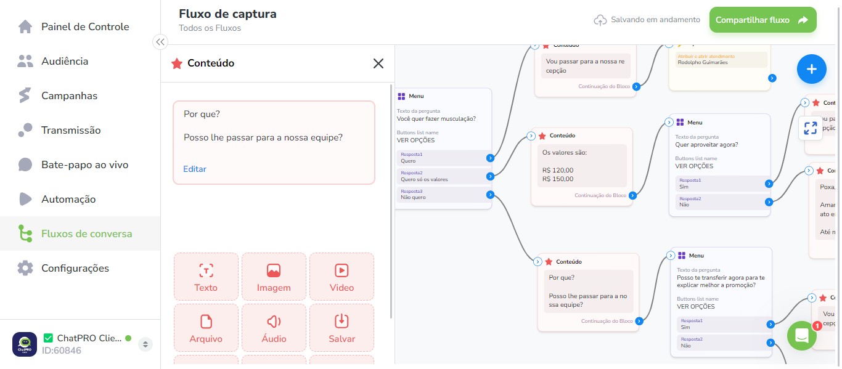842x369 pixels.
Task: Select Posso te transferir agora menu block
Action: 721,302
